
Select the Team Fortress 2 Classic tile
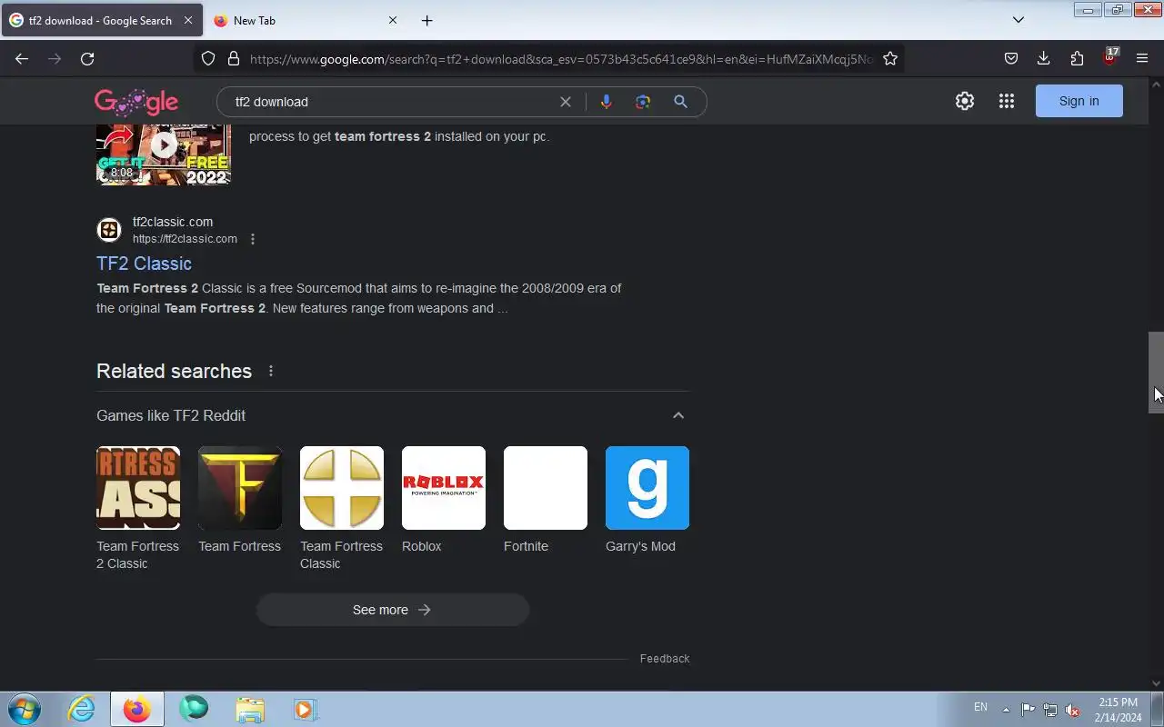[x=138, y=509]
